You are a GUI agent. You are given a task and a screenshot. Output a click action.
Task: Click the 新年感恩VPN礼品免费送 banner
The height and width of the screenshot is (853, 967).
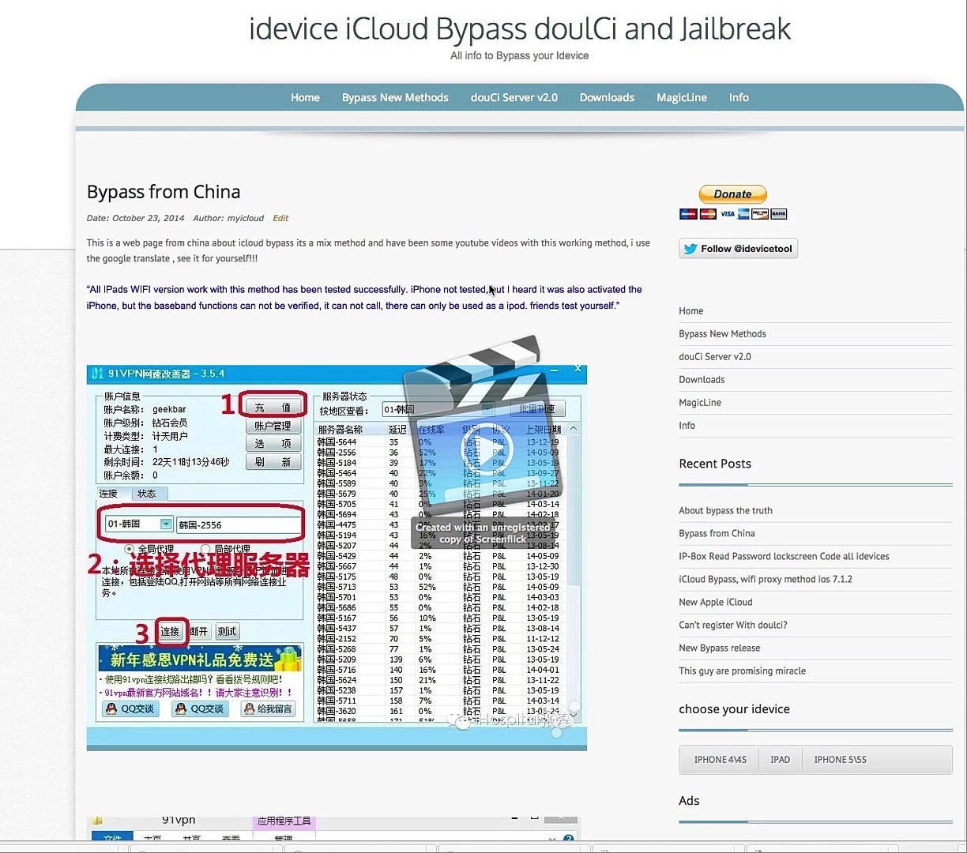[200, 659]
